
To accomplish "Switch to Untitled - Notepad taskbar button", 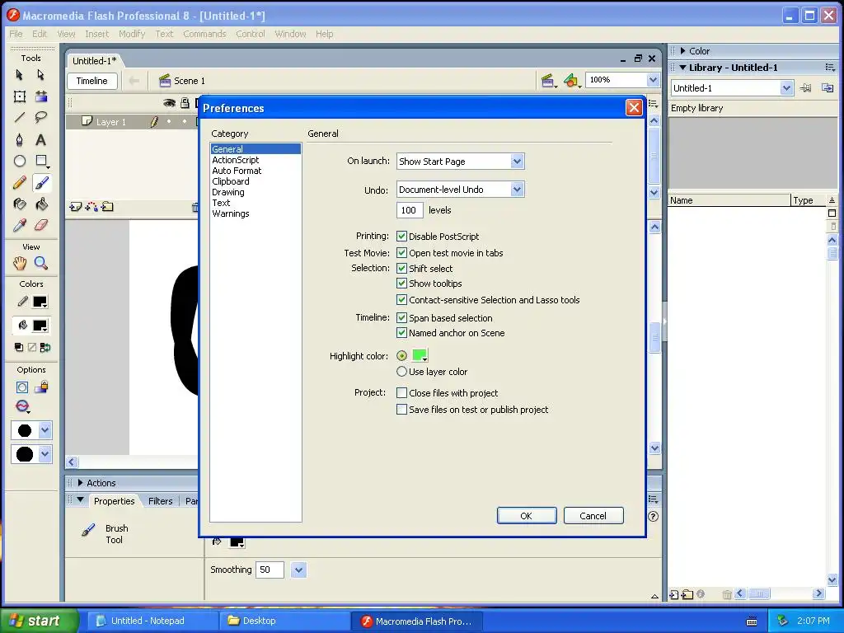I will point(152,621).
